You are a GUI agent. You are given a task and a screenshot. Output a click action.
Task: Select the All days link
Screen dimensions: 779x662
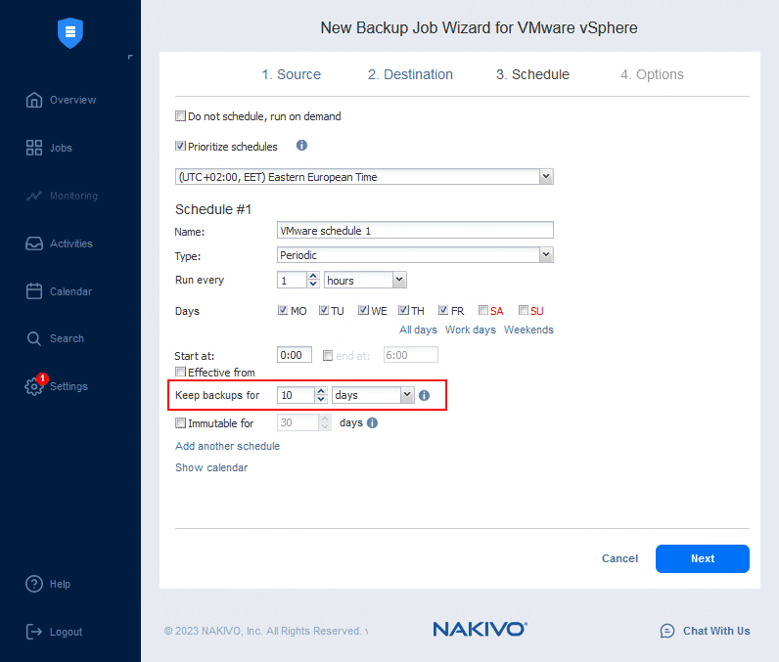(x=418, y=330)
